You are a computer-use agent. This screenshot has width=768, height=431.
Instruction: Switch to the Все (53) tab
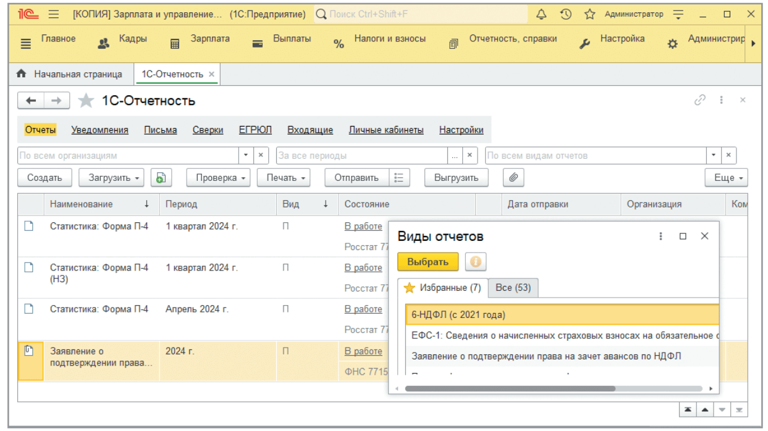coord(513,288)
